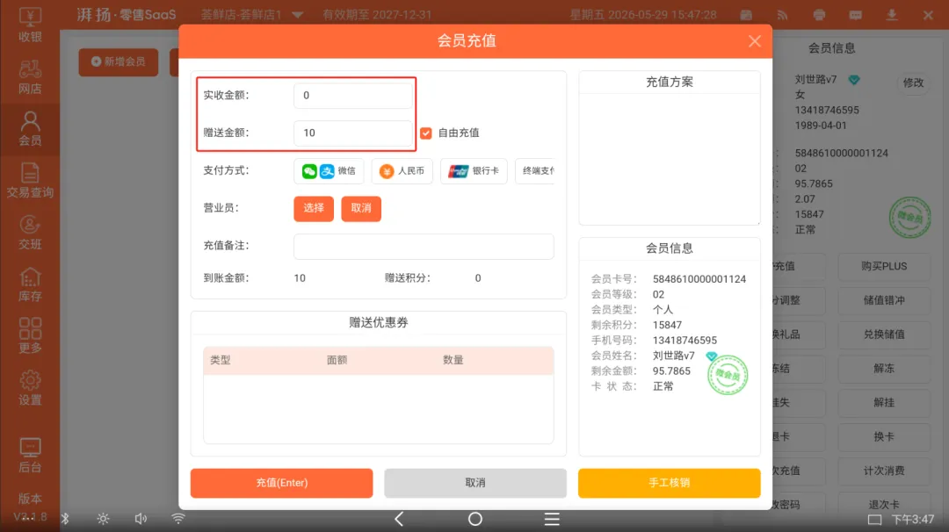Click the network signal icon in top bar
949x532 pixels.
coord(783,15)
